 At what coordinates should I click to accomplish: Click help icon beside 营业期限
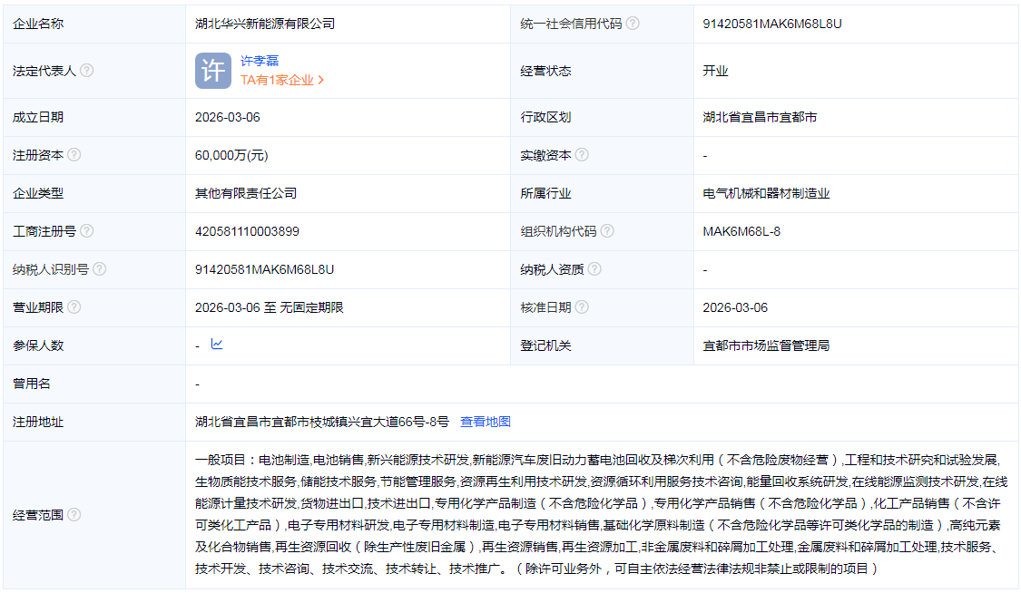click(73, 307)
